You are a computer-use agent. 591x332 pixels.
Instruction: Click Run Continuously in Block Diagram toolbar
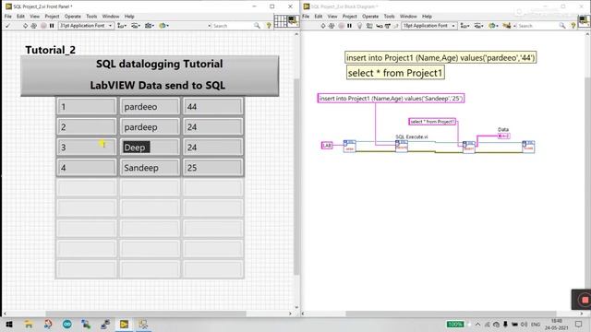point(332,26)
